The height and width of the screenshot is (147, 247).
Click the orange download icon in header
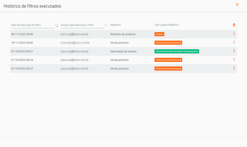[234, 25]
